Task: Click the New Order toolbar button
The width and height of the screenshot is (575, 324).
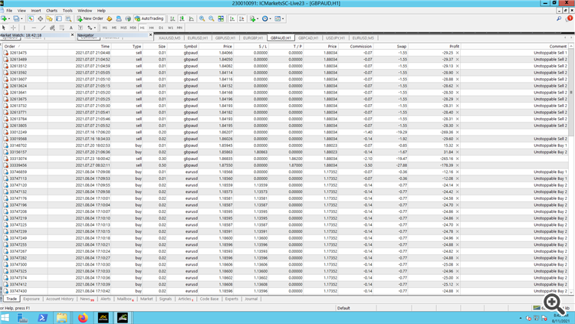Action: click(90, 18)
